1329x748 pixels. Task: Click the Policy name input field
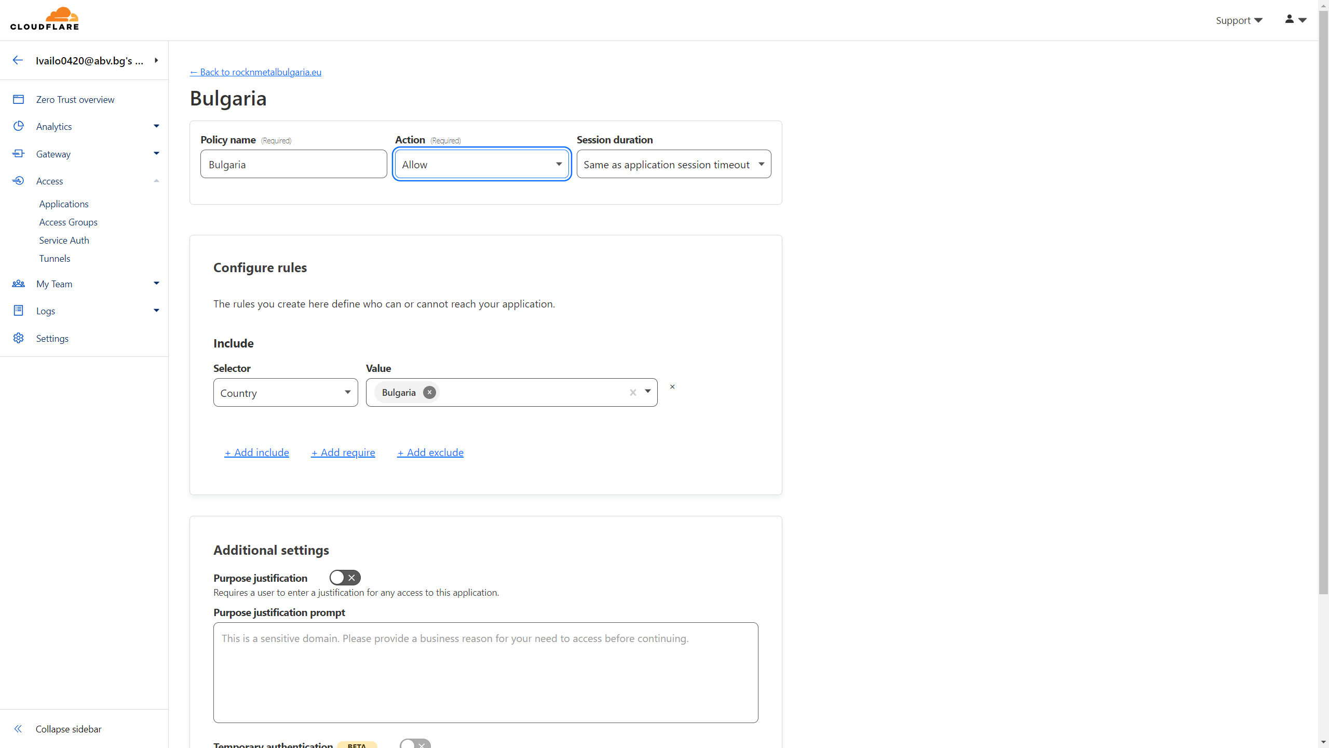coord(293,164)
